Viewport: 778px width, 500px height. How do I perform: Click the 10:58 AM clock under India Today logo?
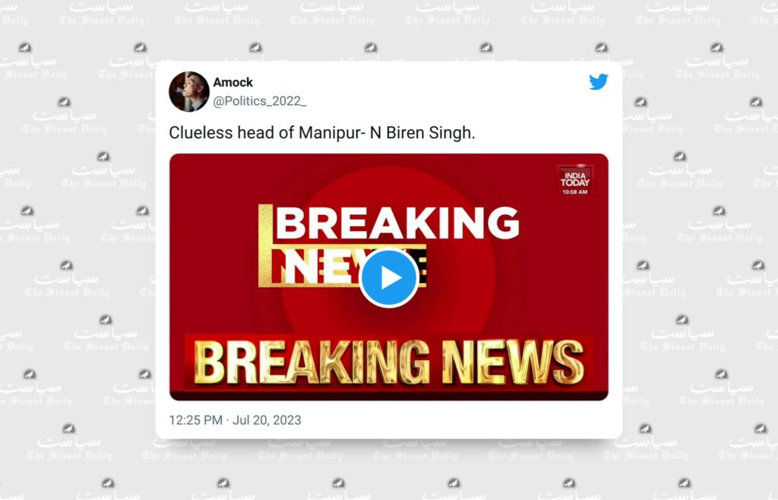575,192
